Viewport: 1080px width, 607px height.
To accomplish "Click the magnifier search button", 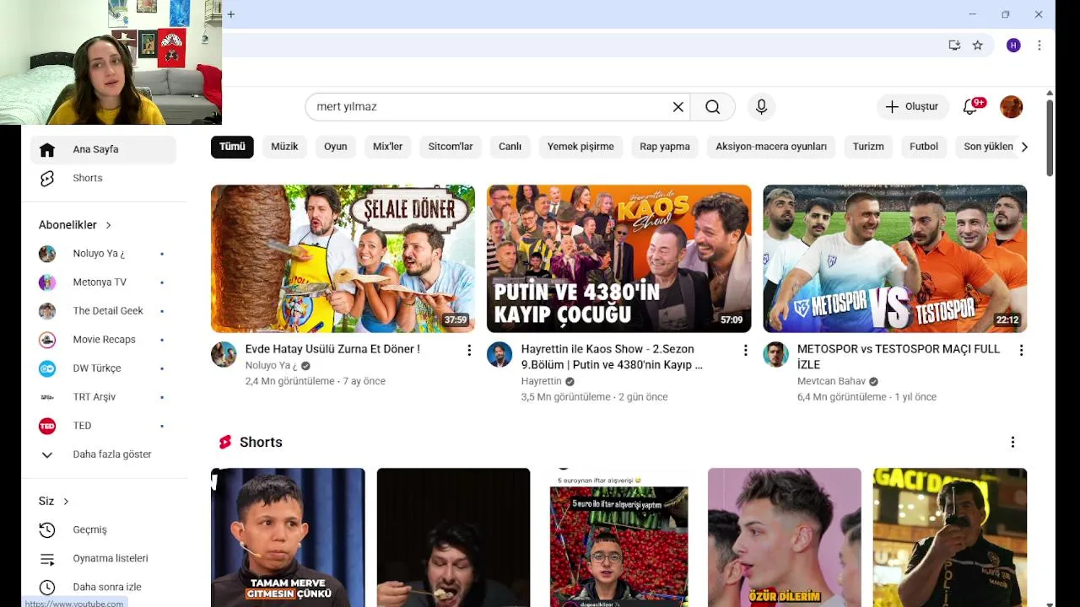I will pyautogui.click(x=713, y=107).
